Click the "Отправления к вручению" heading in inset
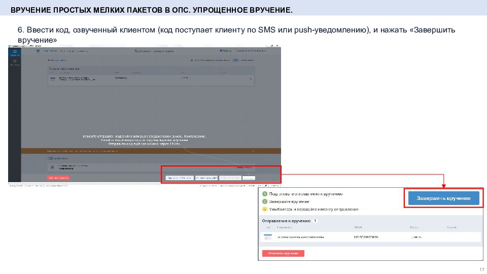487x274 pixels. coord(286,221)
